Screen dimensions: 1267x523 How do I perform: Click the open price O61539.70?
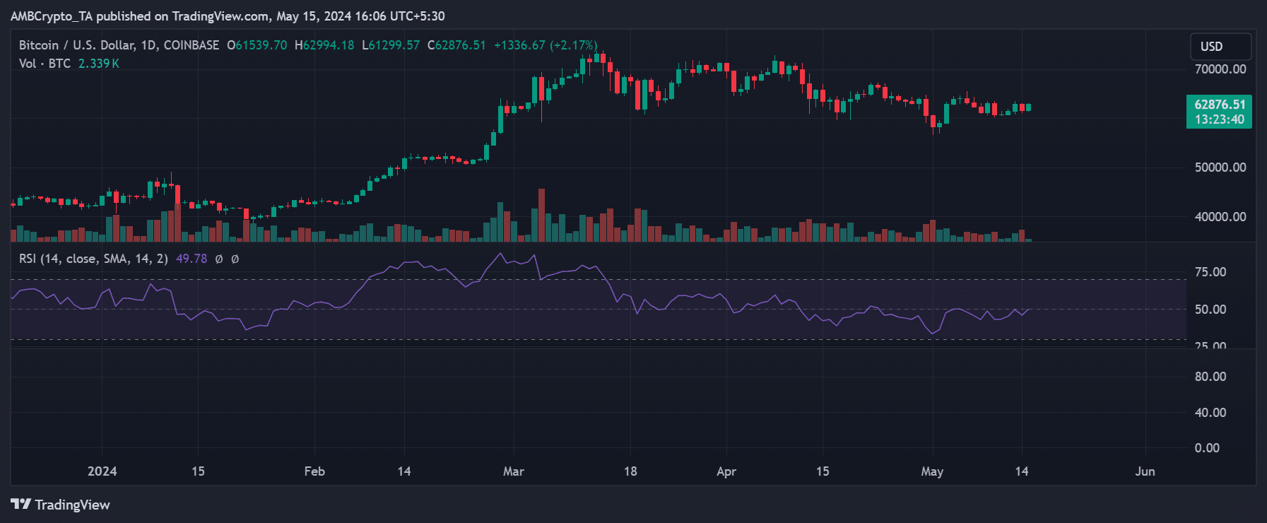tap(257, 45)
